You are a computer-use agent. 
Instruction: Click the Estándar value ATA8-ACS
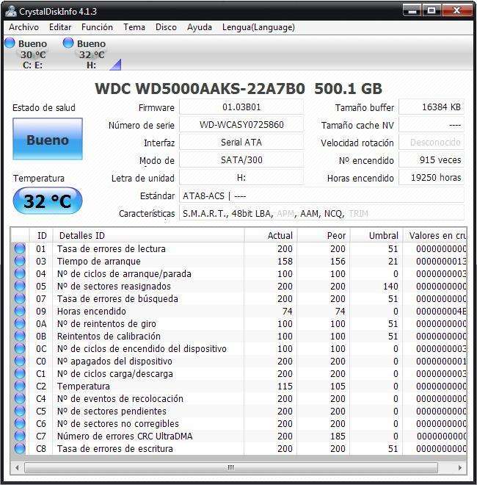(x=321, y=195)
